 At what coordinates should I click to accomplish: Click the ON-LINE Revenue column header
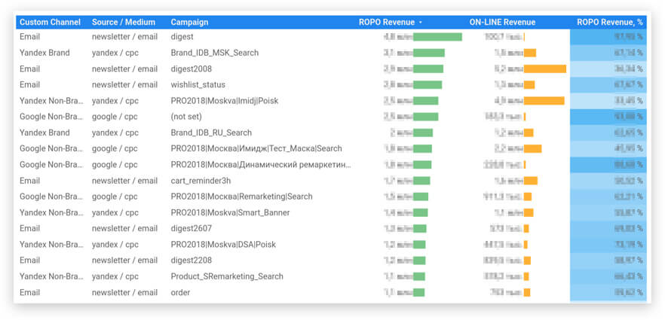[503, 22]
